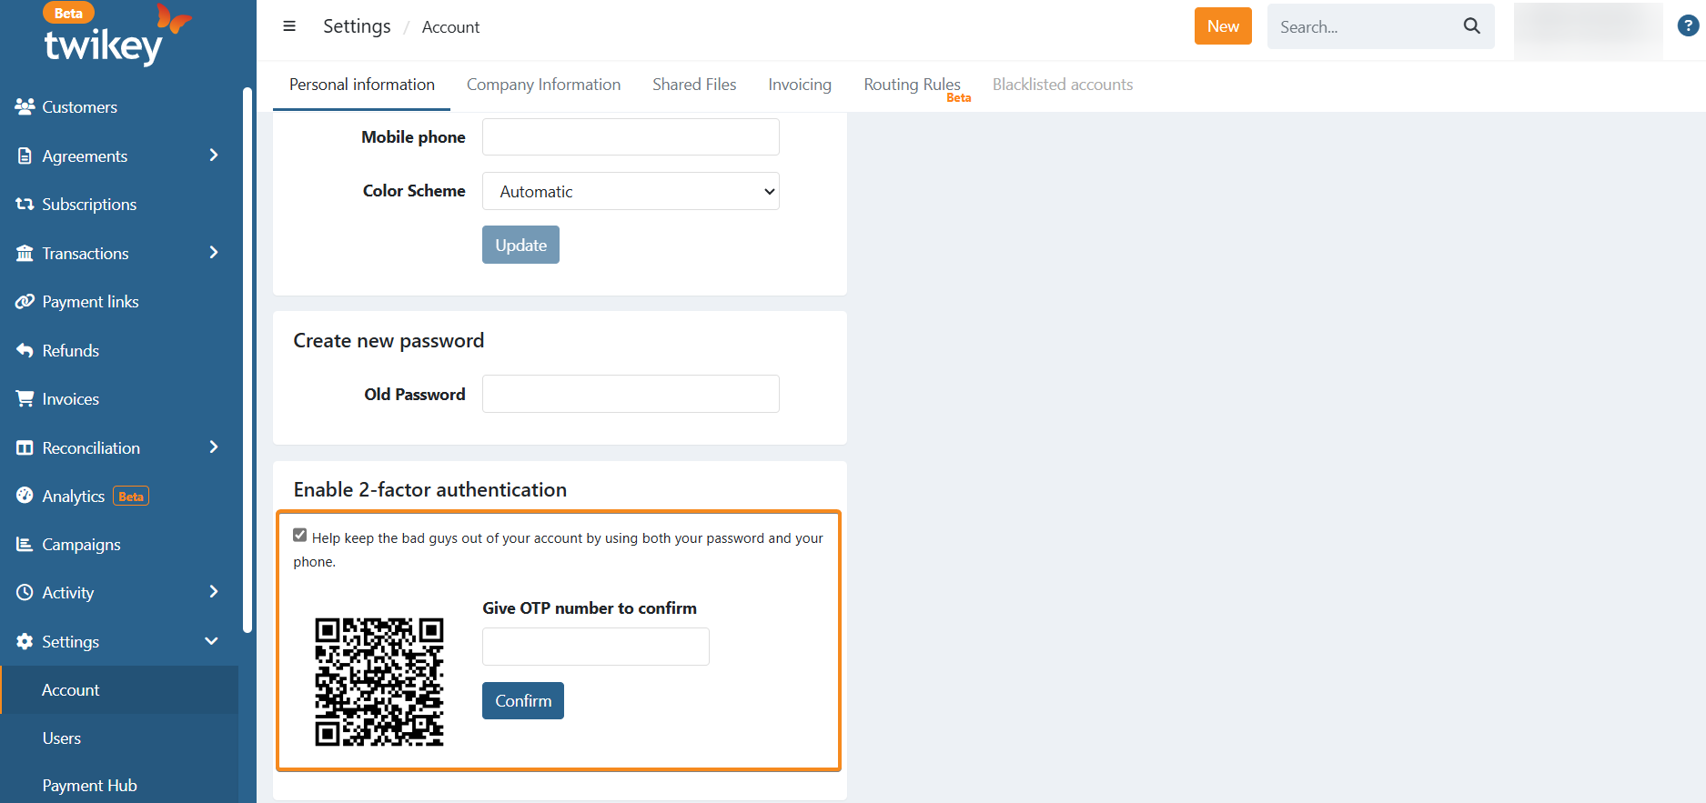Image resolution: width=1706 pixels, height=803 pixels.
Task: Click the search magnifier icon
Action: coord(1471,26)
